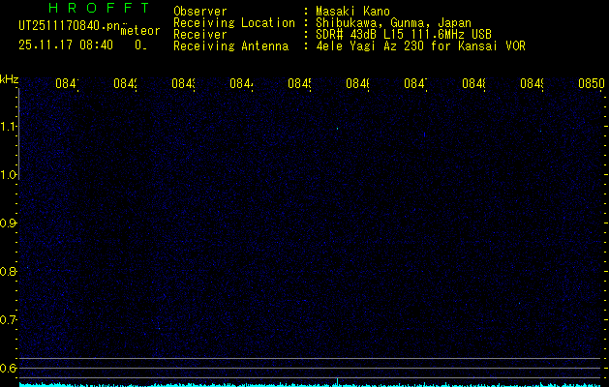The width and height of the screenshot is (609, 387).
Task: Click the 1.0 kHz axis label
Action: (8, 175)
